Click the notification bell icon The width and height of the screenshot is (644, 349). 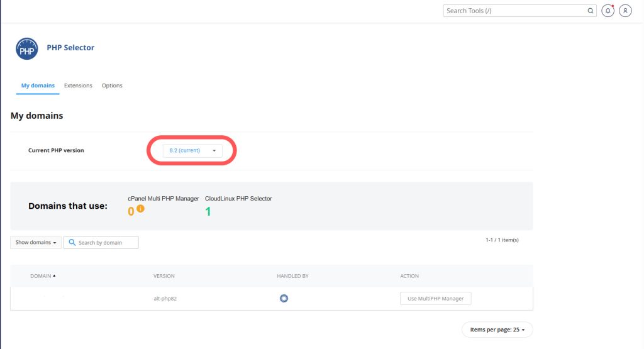608,11
